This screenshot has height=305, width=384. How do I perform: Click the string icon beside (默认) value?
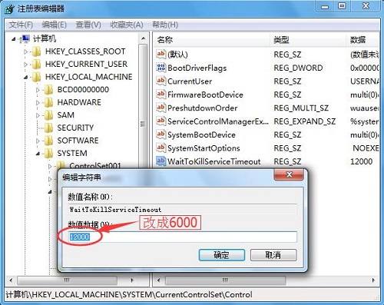pos(161,54)
